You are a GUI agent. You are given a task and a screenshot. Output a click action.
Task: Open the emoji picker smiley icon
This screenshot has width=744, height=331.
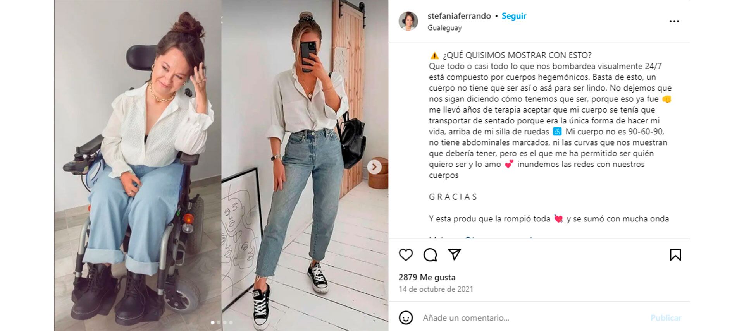tap(406, 318)
